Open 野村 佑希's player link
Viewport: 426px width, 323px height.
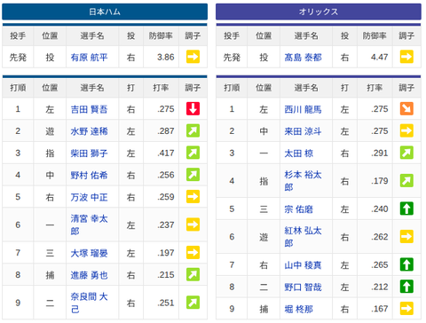click(89, 175)
